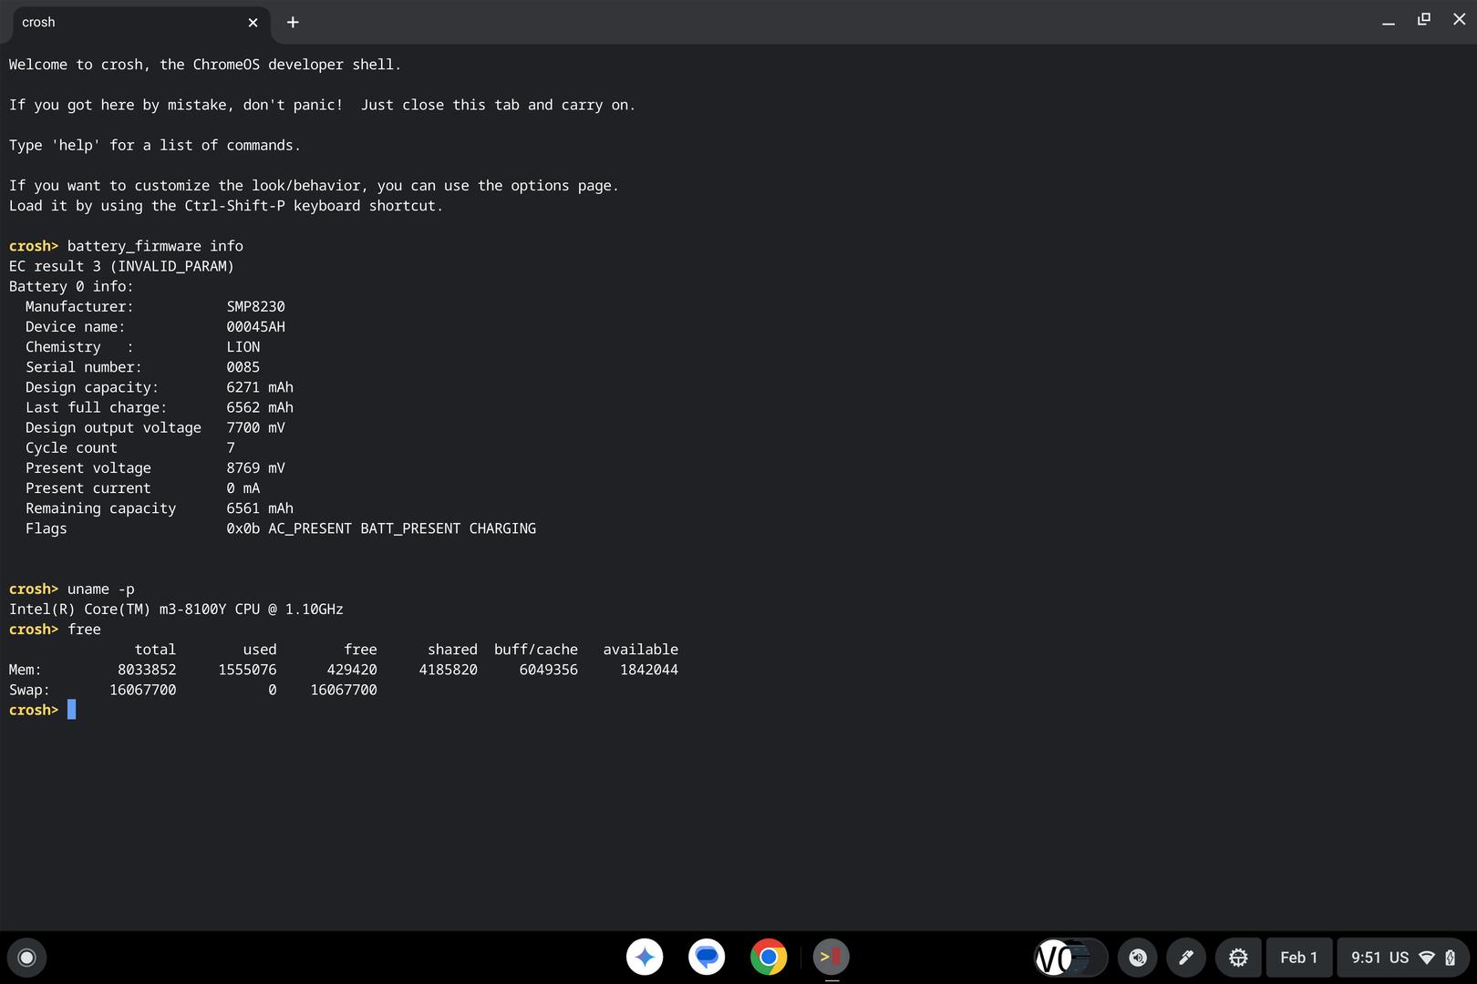1477x984 pixels.
Task: Open a new terminal tab
Action: [293, 23]
